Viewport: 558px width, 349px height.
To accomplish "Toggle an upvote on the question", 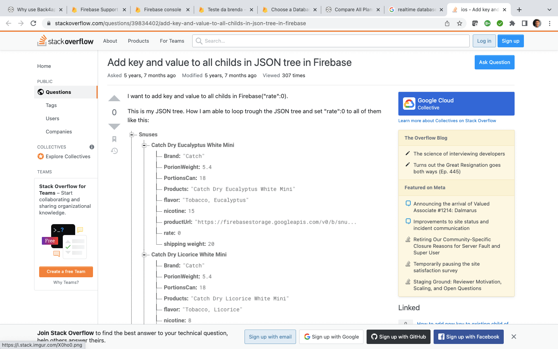I will tap(114, 98).
